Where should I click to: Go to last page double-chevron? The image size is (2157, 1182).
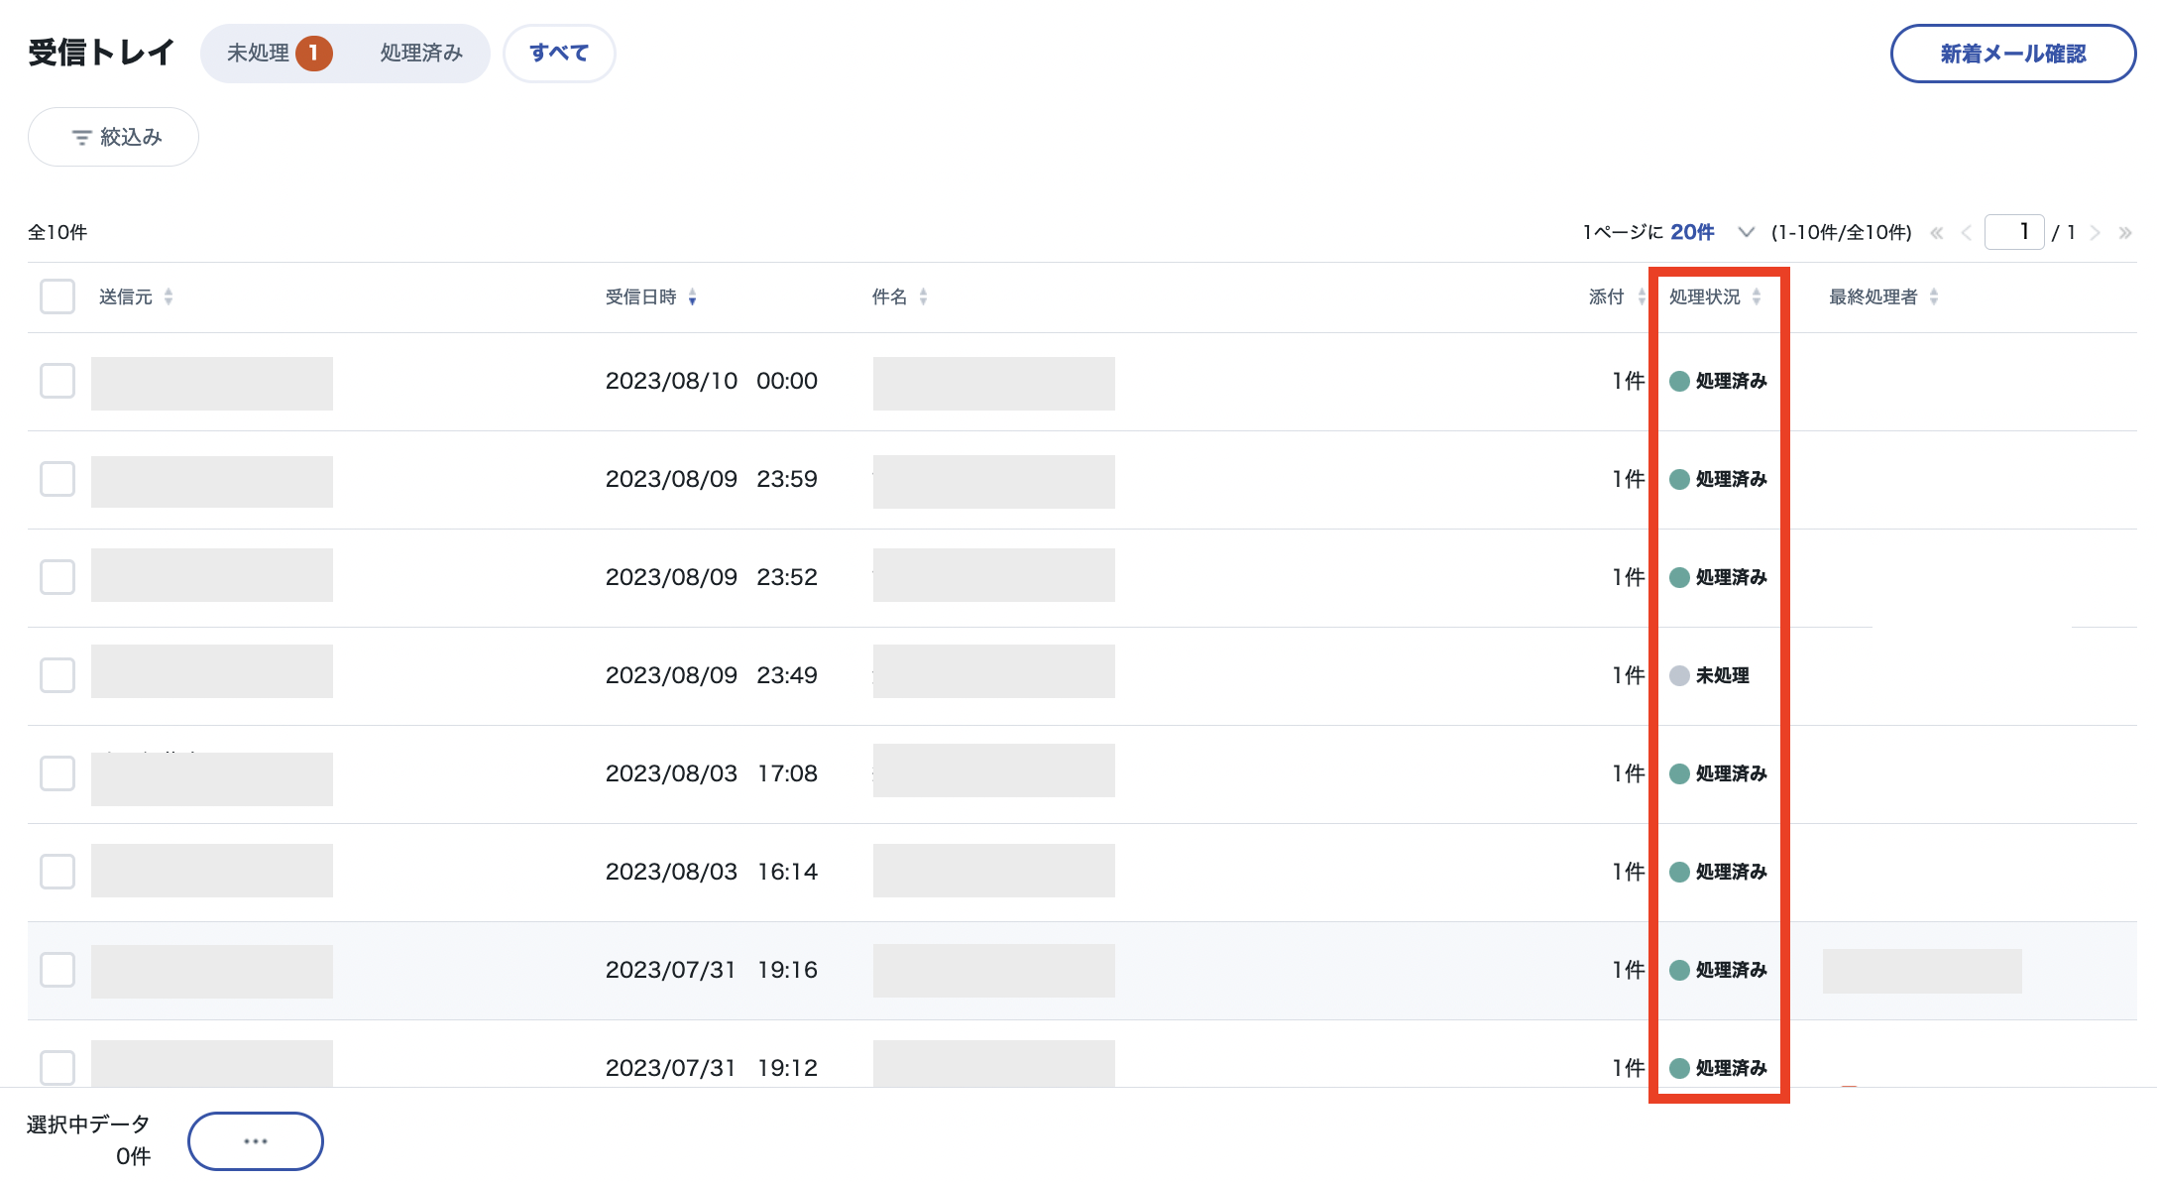coord(2124,233)
